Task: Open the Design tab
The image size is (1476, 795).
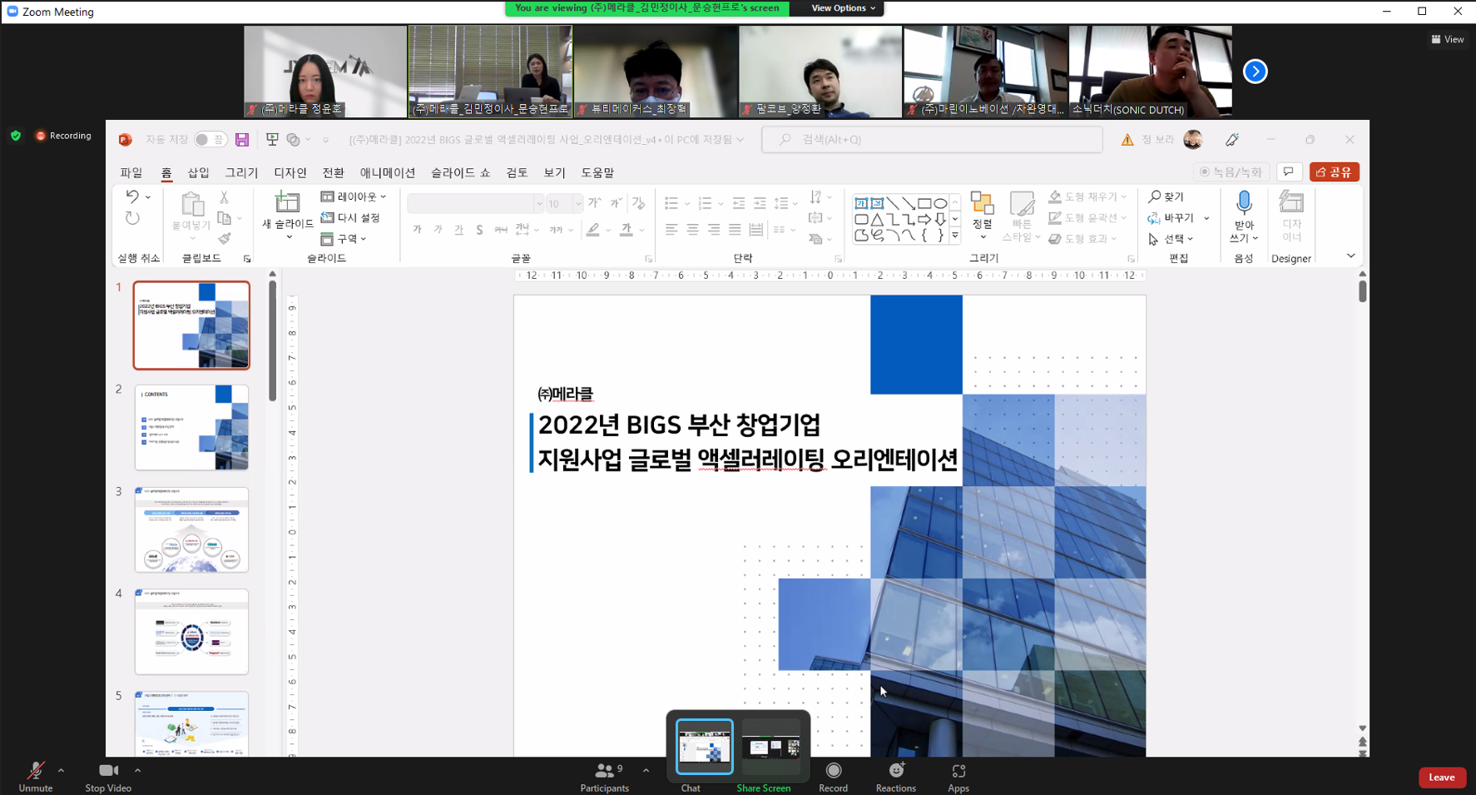Action: click(x=290, y=172)
